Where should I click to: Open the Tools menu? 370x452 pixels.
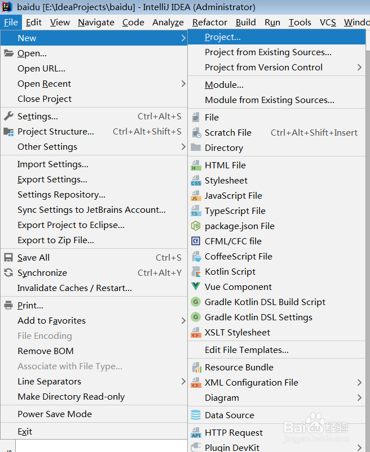click(x=300, y=22)
